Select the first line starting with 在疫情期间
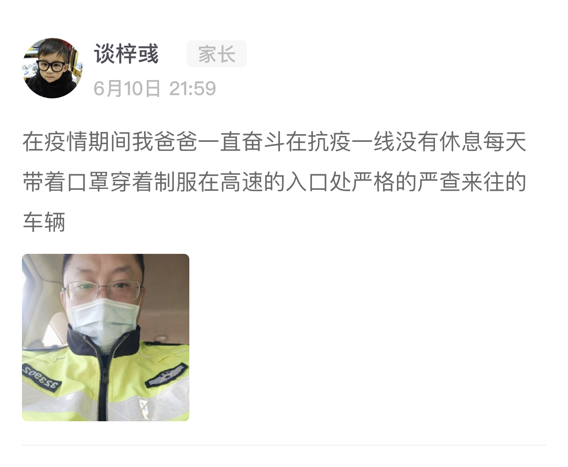This screenshot has width=568, height=467. (274, 142)
